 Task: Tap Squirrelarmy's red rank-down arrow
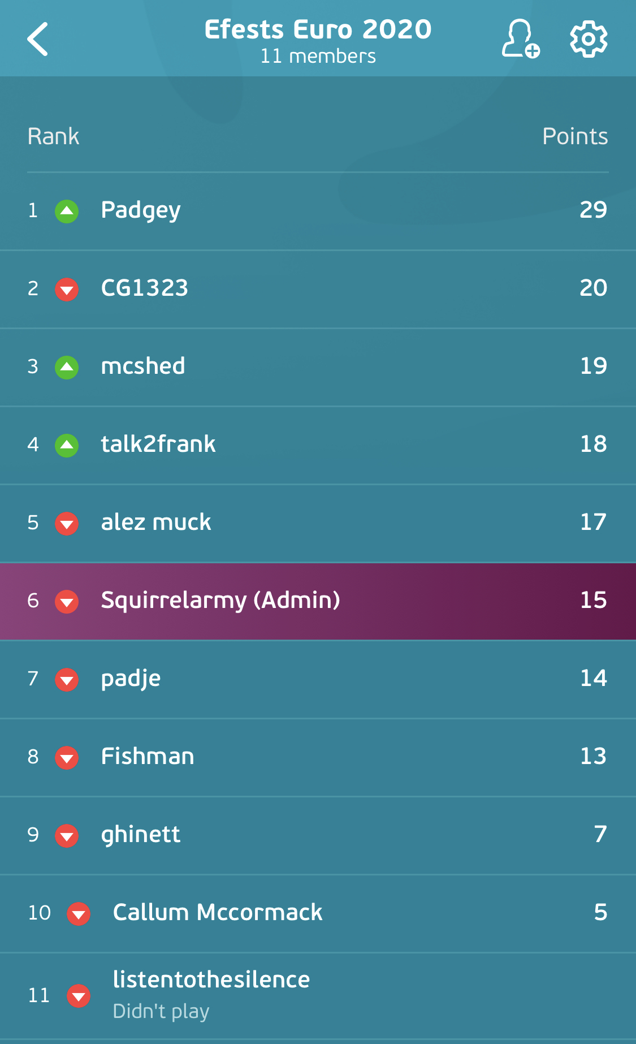(x=67, y=601)
